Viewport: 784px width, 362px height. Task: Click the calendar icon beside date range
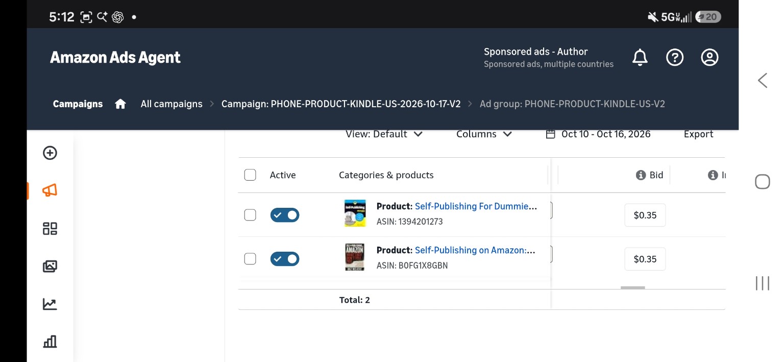(x=550, y=134)
